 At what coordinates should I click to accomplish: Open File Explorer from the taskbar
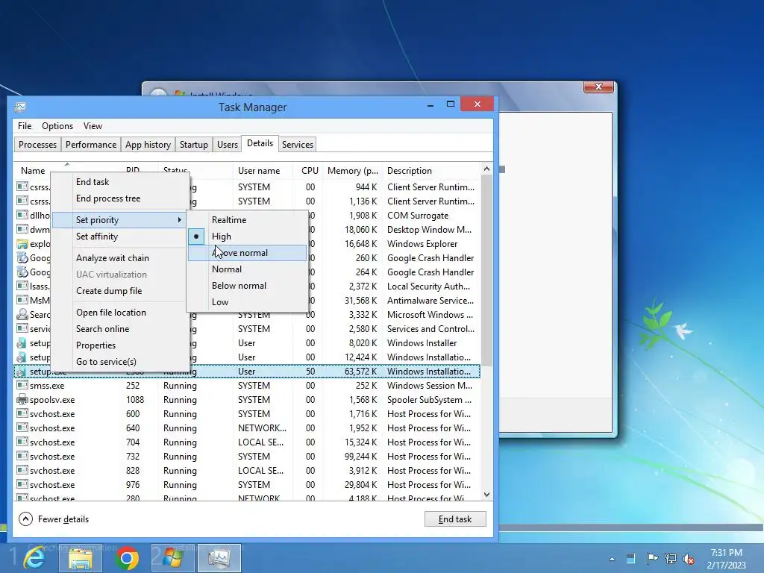click(81, 558)
